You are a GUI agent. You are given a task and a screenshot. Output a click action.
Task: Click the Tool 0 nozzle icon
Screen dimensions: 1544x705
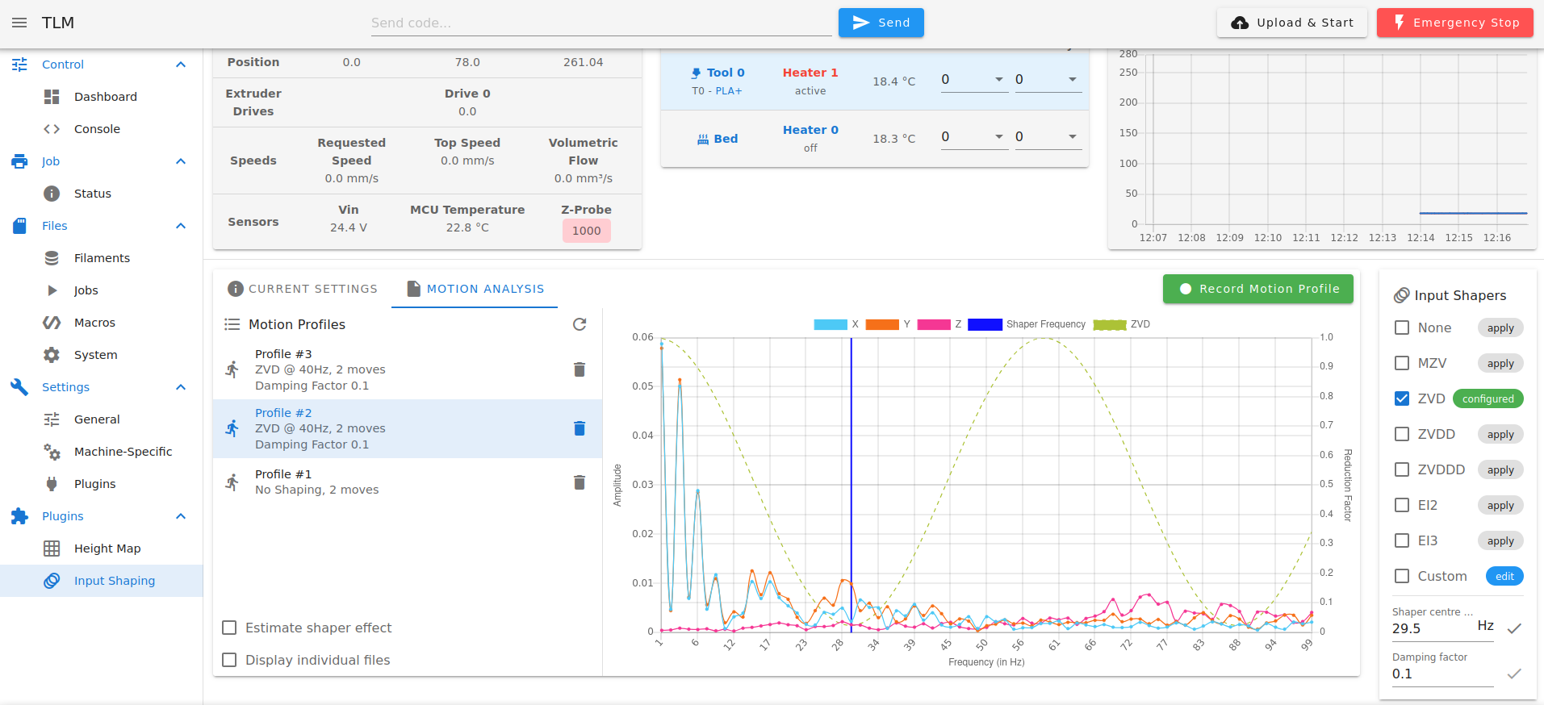point(697,73)
